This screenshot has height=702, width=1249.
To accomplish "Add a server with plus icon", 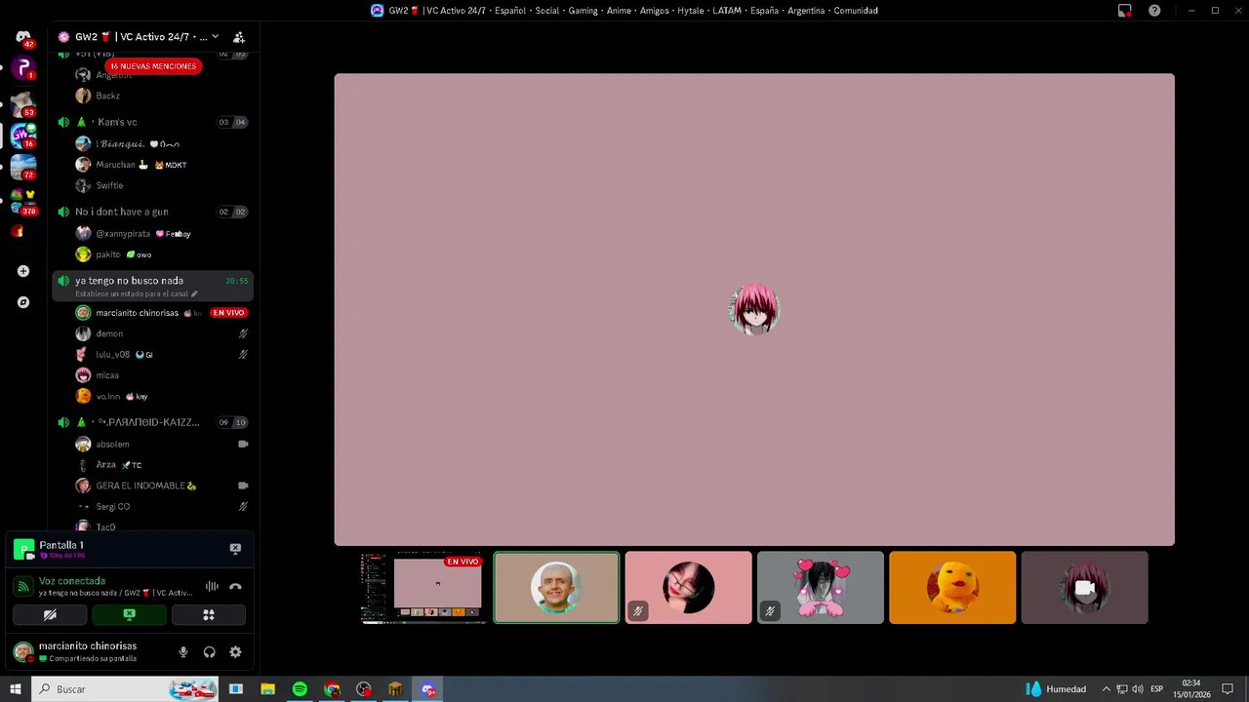I will click(x=23, y=271).
